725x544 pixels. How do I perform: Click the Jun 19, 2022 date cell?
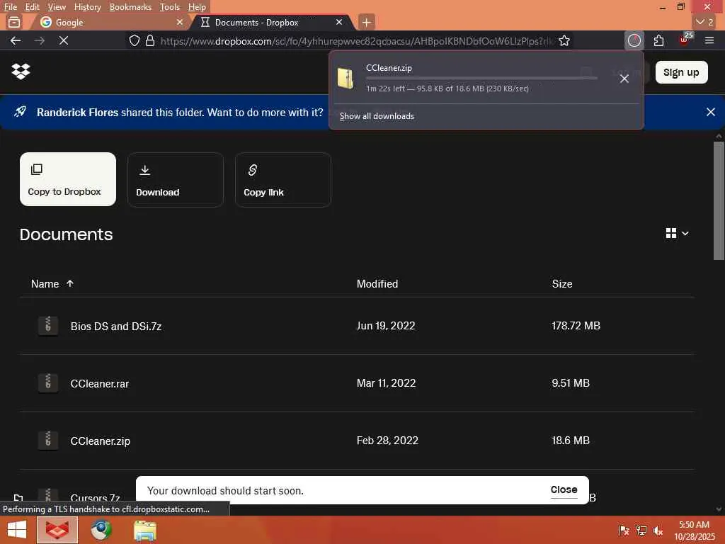386,326
